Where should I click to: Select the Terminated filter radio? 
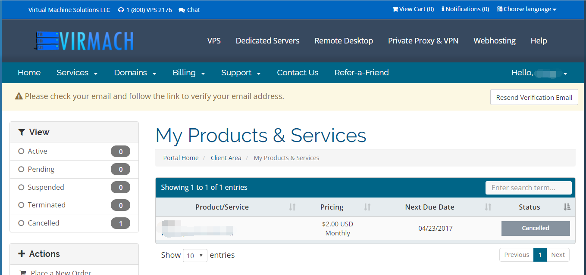point(21,205)
